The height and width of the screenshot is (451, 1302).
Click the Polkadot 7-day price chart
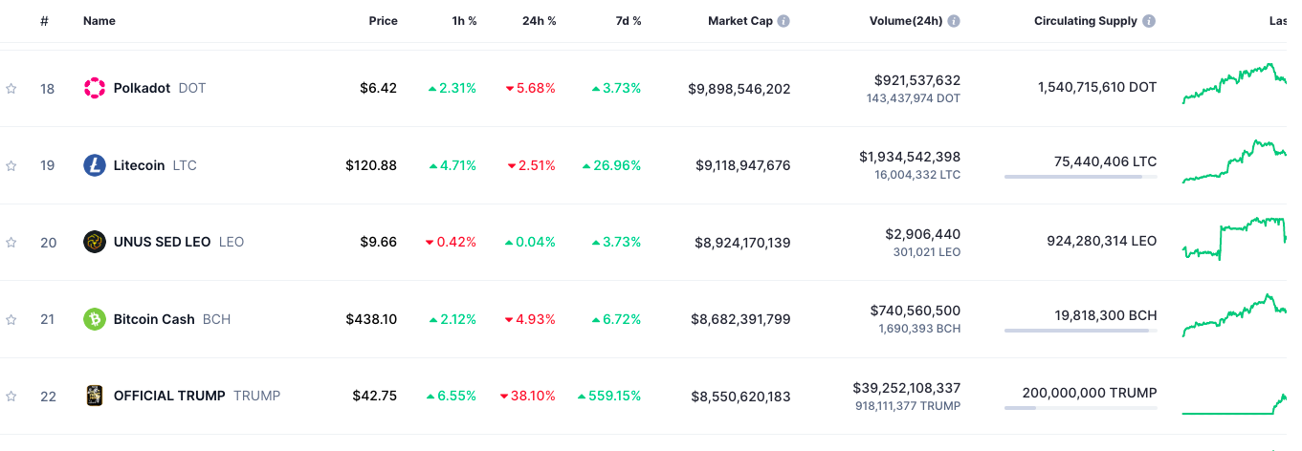(1234, 84)
